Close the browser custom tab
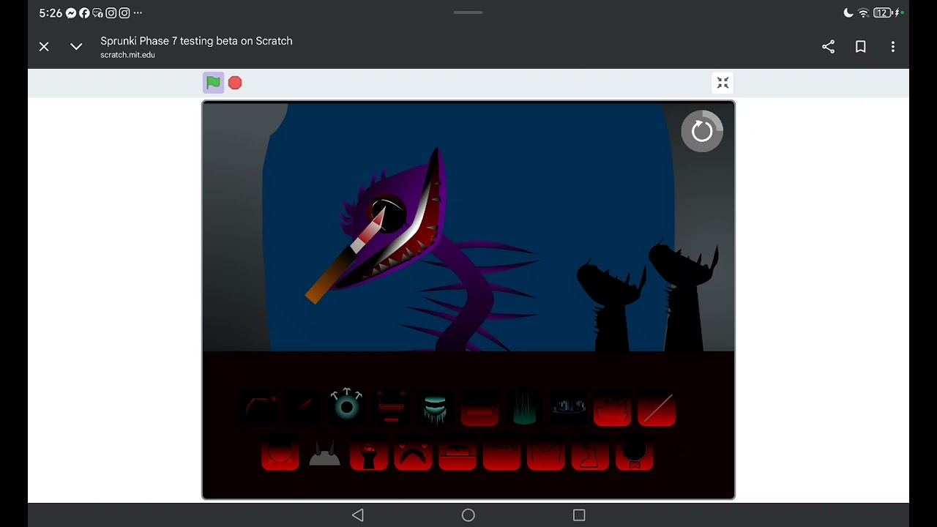Viewport: 937px width, 527px height. point(44,47)
